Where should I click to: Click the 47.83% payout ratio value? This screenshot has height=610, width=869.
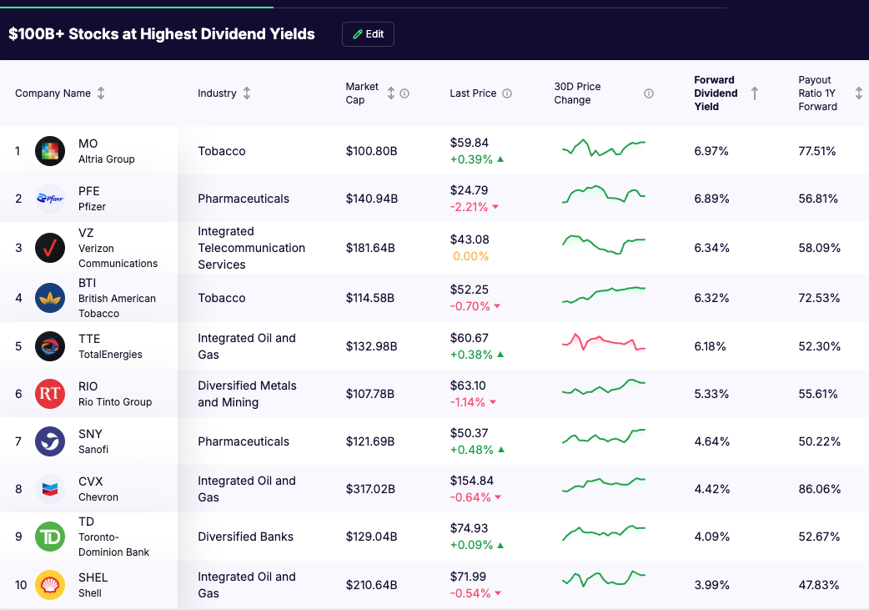click(819, 585)
